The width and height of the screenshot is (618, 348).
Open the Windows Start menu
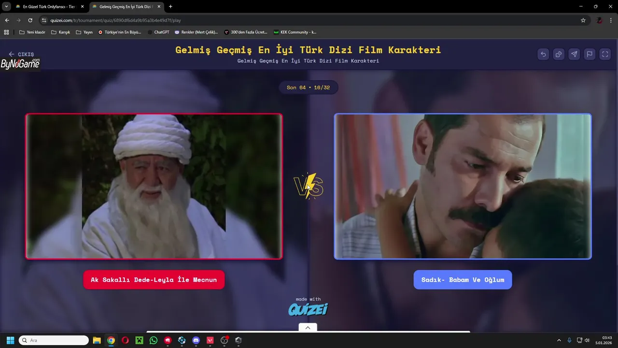(10, 340)
